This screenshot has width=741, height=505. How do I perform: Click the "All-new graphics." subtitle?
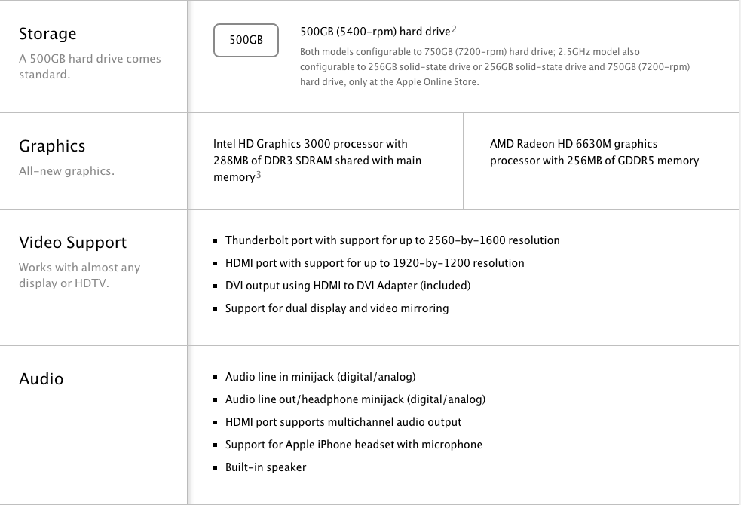[x=66, y=171]
